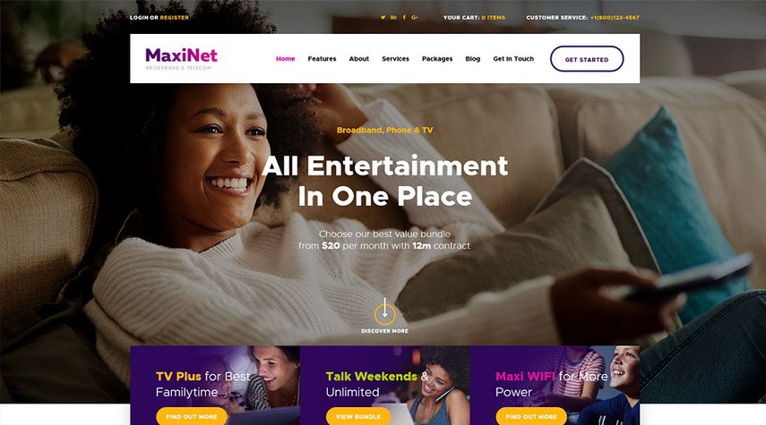The width and height of the screenshot is (766, 425).
Task: Click the Discover More down-arrow circle
Action: 385,315
